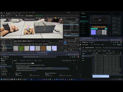Switch to Networking tab in Cloud Run
The image size is (123, 92).
[x=104, y=51]
